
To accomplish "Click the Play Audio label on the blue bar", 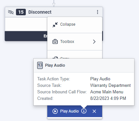I will coord(69,111).
